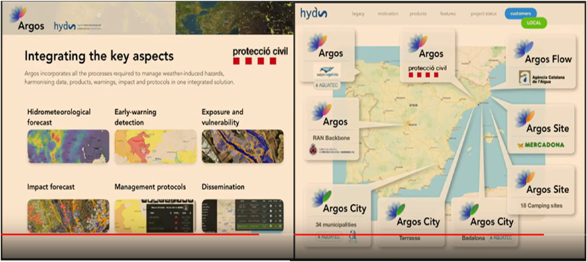Viewport: 587px width, 262px height.
Task: Go to the project status nav item
Action: tap(484, 14)
